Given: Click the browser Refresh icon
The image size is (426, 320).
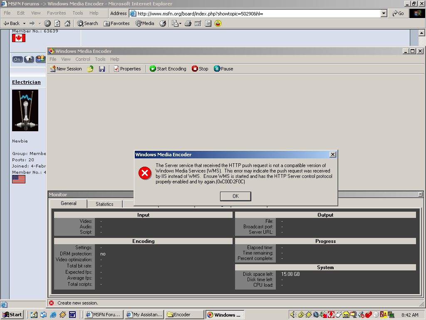Looking at the screenshot, I should point(57,23).
